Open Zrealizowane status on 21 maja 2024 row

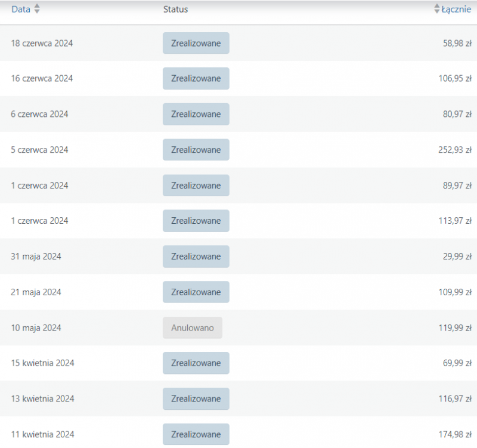pos(196,292)
